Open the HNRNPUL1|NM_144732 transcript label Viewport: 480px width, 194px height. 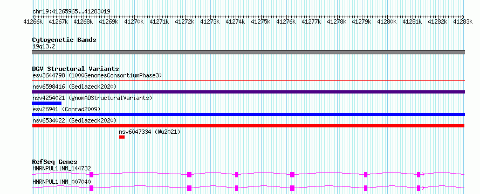click(x=61, y=168)
